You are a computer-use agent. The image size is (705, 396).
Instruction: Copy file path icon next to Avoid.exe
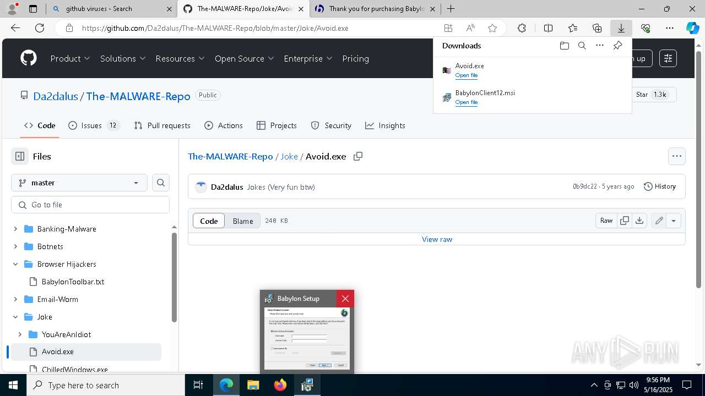(358, 156)
